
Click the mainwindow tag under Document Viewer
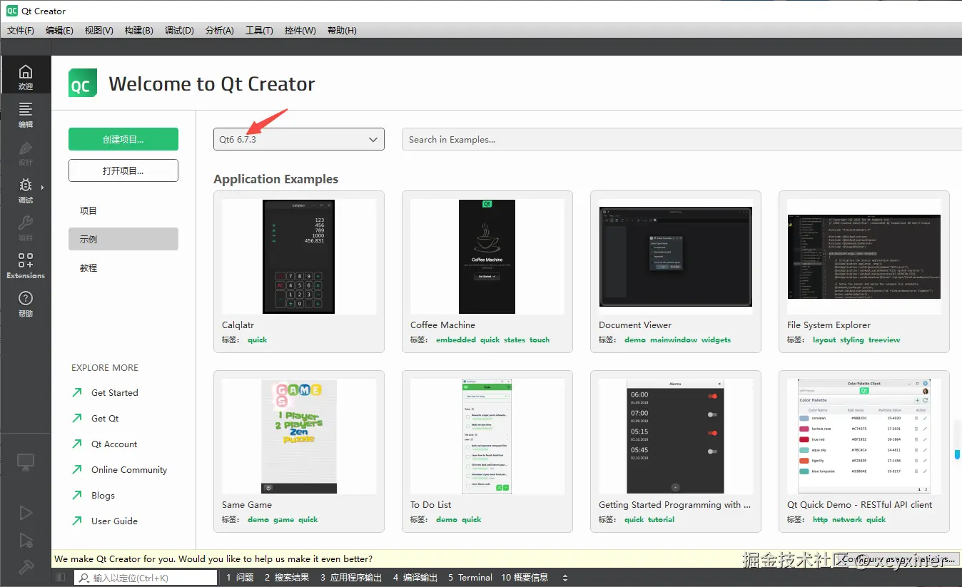674,340
